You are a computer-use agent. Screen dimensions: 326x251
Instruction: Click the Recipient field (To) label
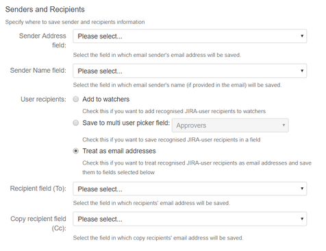(x=38, y=189)
